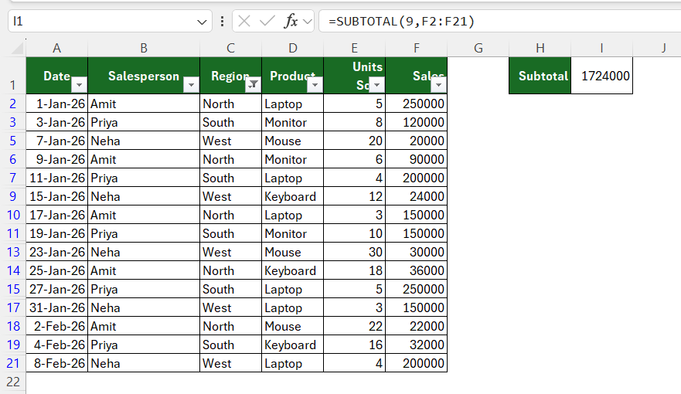Click the Select All corner triangle
Viewport: 681px width, 394px height.
17,48
